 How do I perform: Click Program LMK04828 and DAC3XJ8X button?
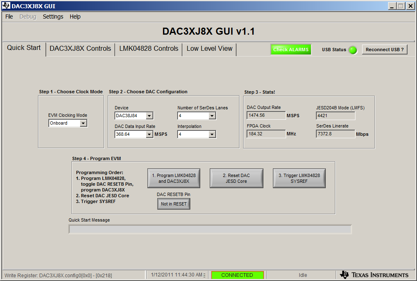tap(174, 178)
